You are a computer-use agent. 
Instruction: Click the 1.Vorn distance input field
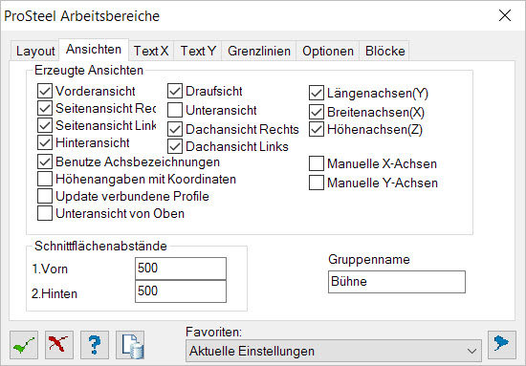[181, 269]
